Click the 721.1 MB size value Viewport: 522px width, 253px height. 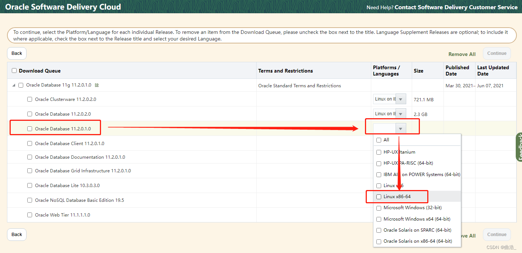(424, 100)
